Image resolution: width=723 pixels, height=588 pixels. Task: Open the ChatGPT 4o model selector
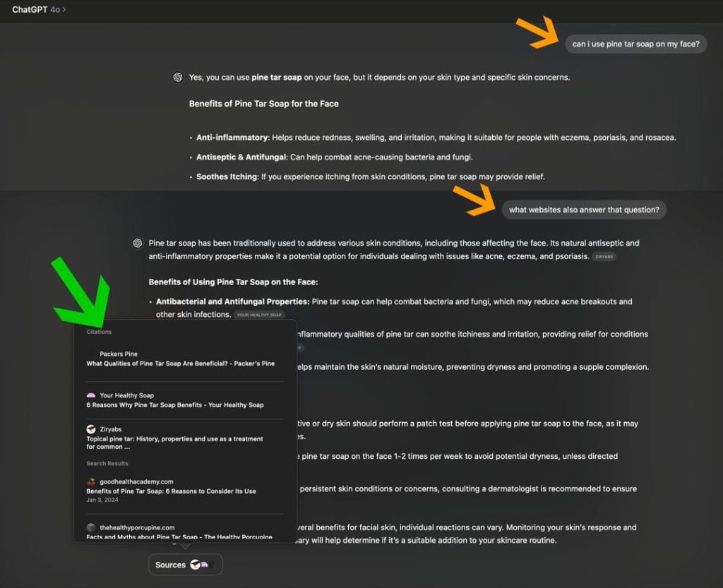(x=39, y=10)
